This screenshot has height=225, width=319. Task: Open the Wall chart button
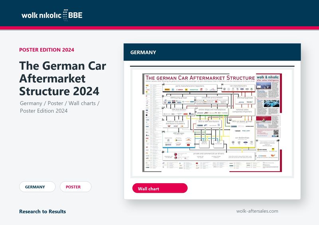point(160,188)
